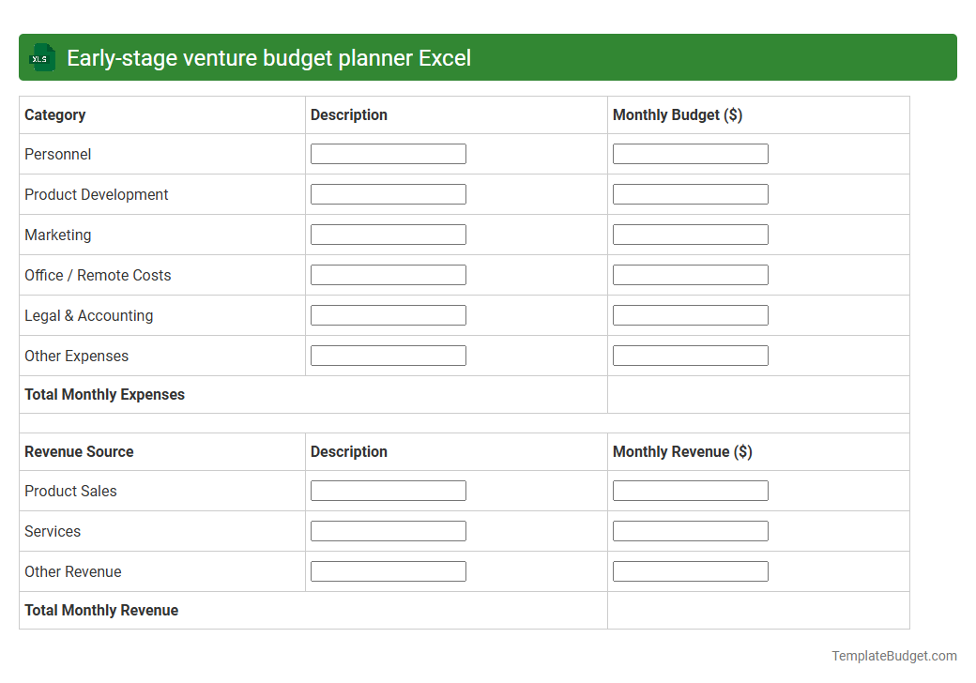
Task: Select the Product Development description box
Action: coord(388,193)
